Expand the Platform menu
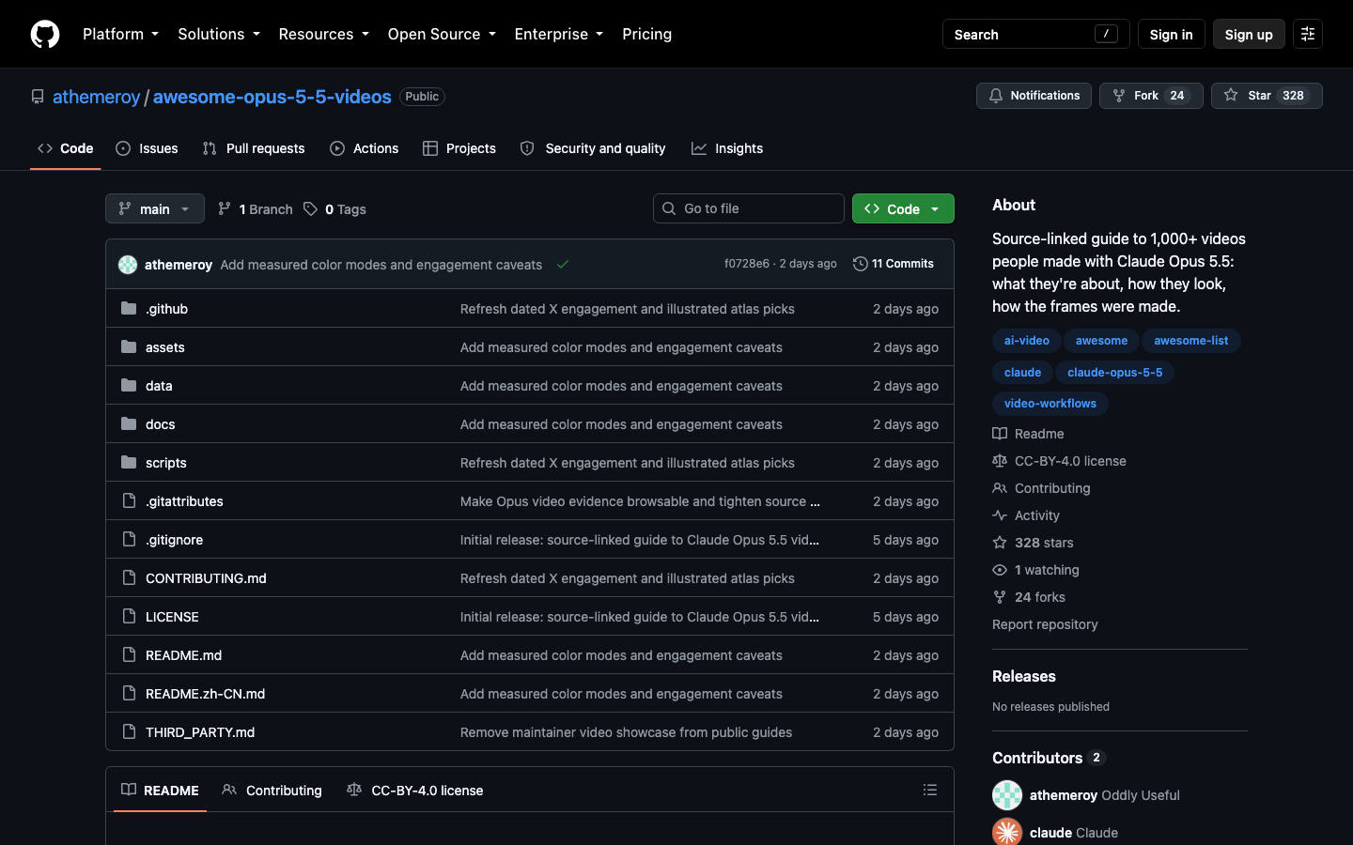The height and width of the screenshot is (845, 1353). (x=120, y=34)
